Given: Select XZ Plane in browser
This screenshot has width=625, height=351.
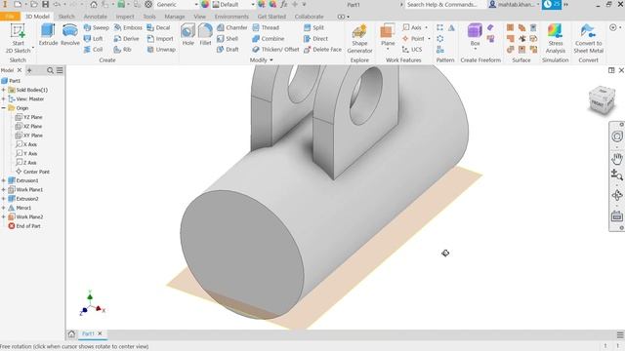Looking at the screenshot, I should [28, 126].
